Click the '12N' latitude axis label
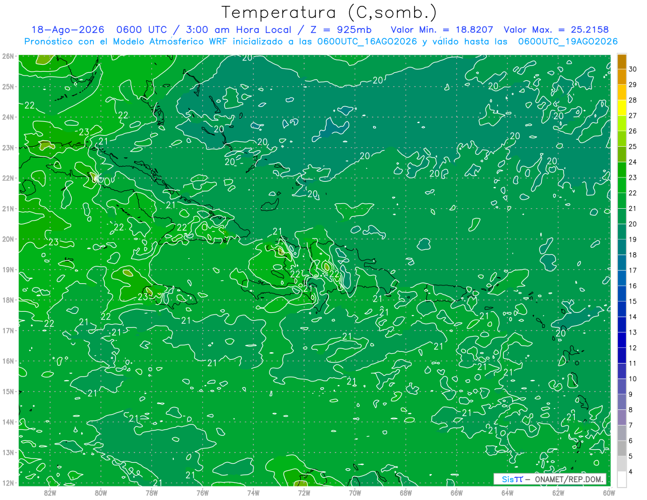Image resolution: width=647 pixels, height=500 pixels. [x=8, y=483]
